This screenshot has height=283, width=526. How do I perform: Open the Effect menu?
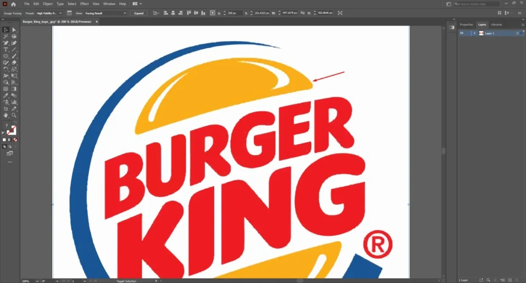(84, 4)
